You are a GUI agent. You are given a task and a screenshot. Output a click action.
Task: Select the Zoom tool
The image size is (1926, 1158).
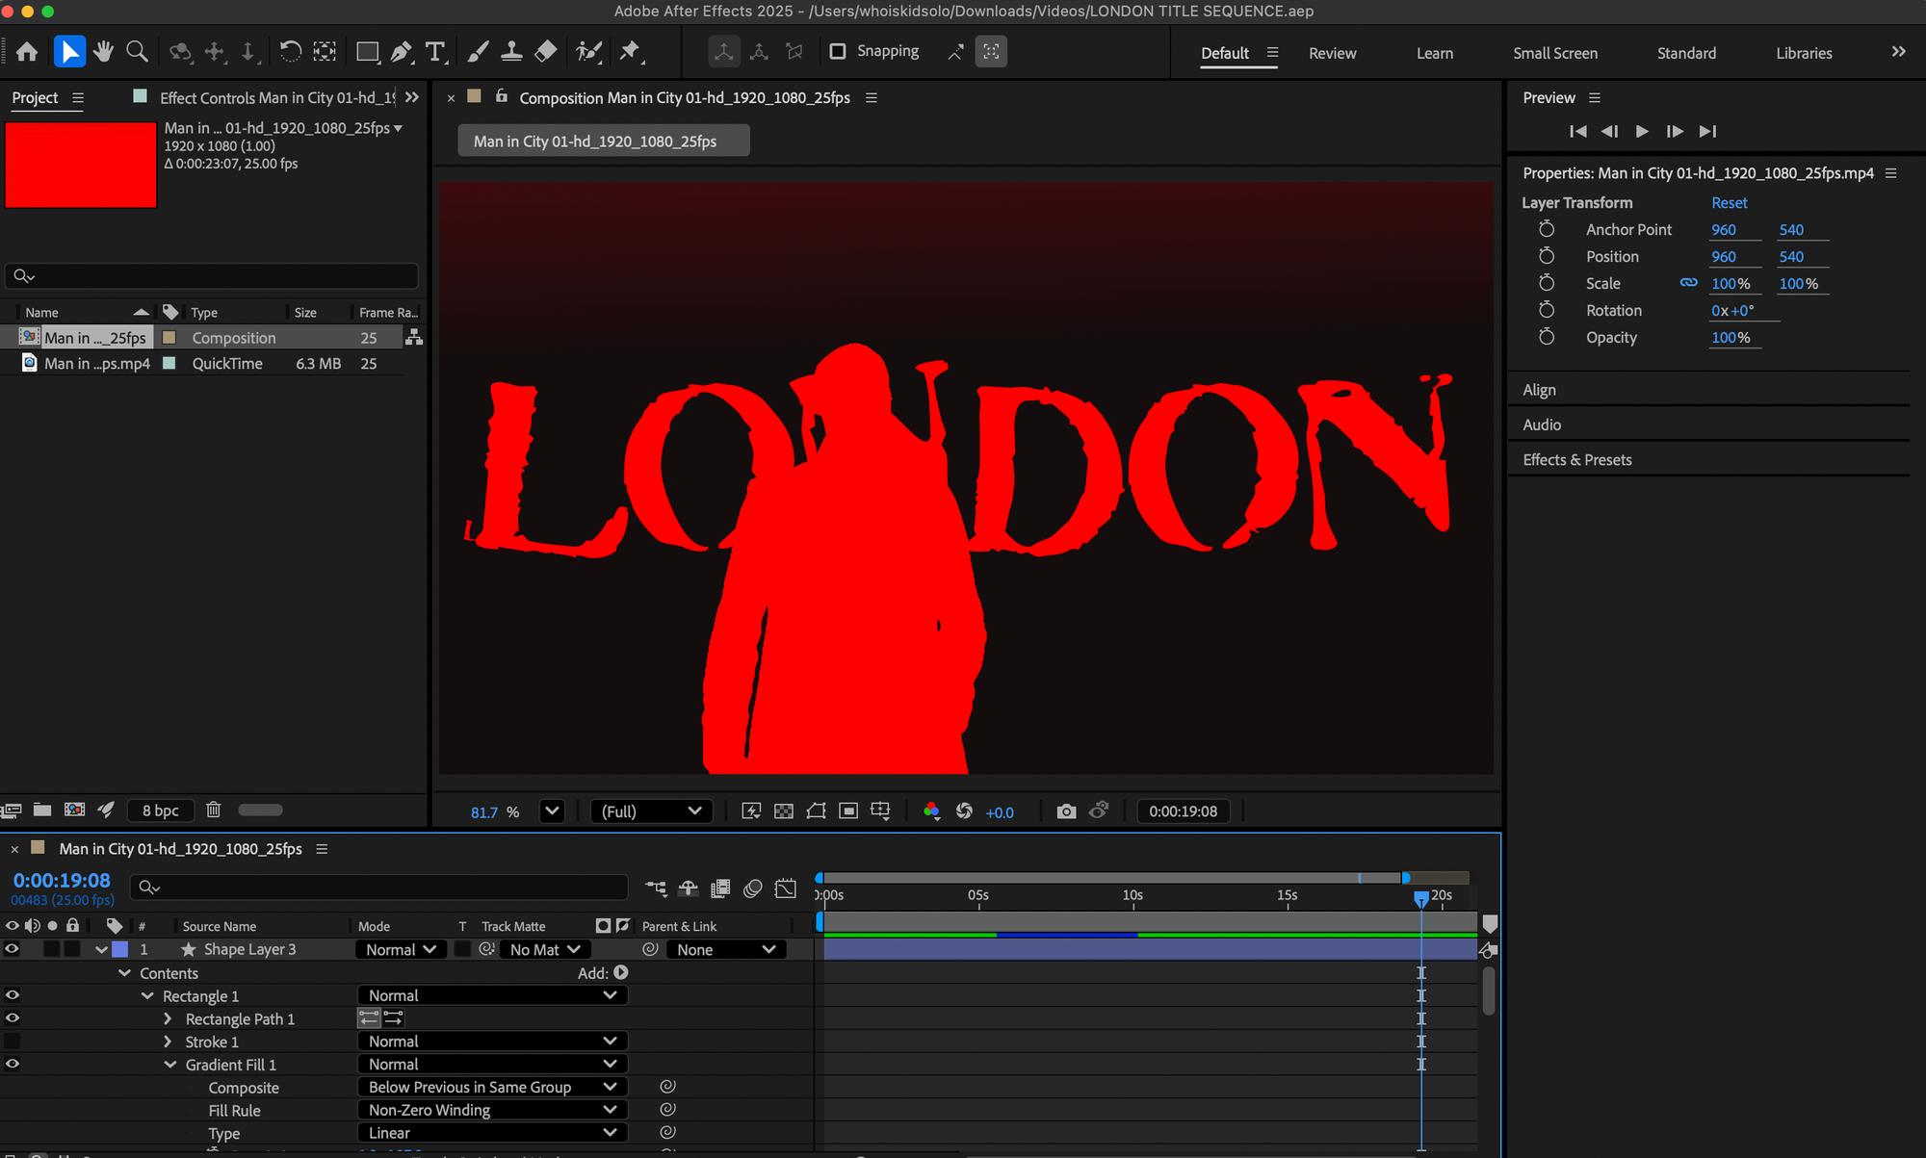tap(138, 51)
